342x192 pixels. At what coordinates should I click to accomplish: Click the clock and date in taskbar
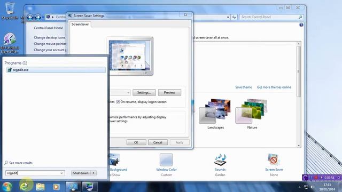pyautogui.click(x=327, y=187)
